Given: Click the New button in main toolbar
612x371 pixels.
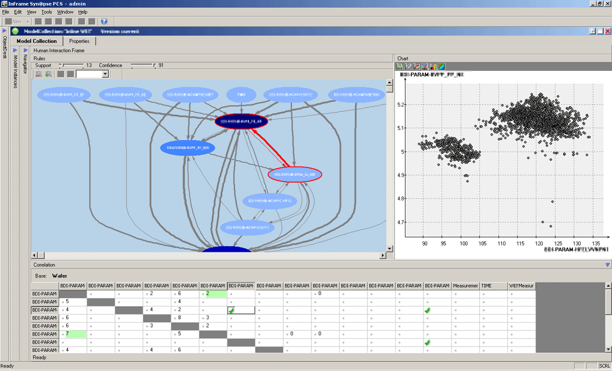Looking at the screenshot, I should click(x=17, y=21).
